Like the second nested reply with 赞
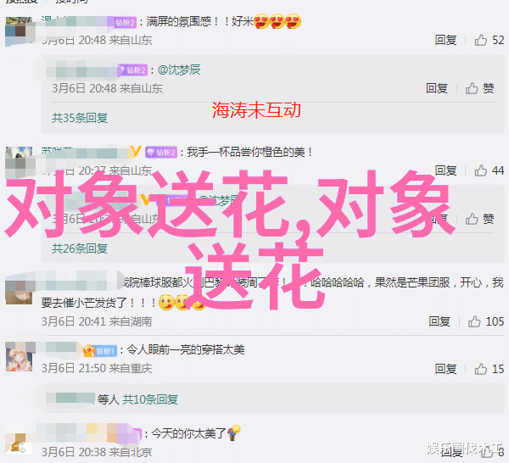Image resolution: width=509 pixels, height=463 pixels. 479,219
